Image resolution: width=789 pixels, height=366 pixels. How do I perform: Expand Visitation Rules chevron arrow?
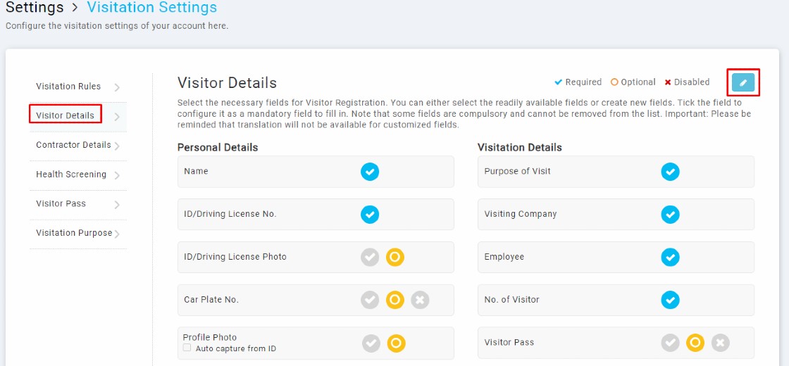click(x=117, y=87)
